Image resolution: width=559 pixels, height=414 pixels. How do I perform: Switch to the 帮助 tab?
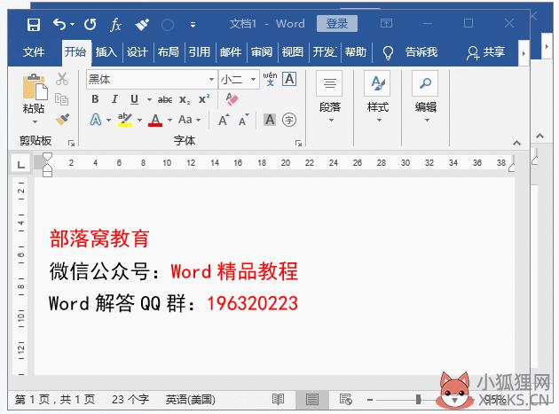click(x=355, y=52)
